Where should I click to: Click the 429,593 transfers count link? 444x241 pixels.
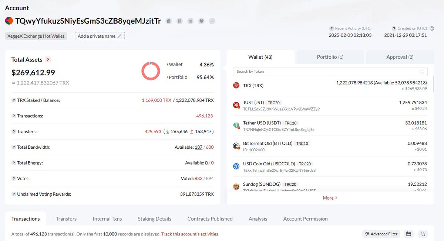pyautogui.click(x=153, y=131)
